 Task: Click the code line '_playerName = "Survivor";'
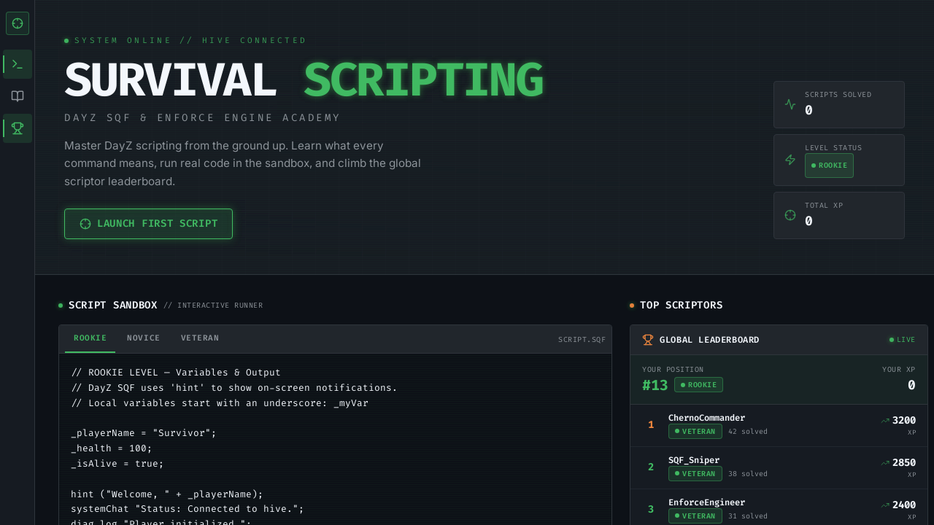click(144, 433)
